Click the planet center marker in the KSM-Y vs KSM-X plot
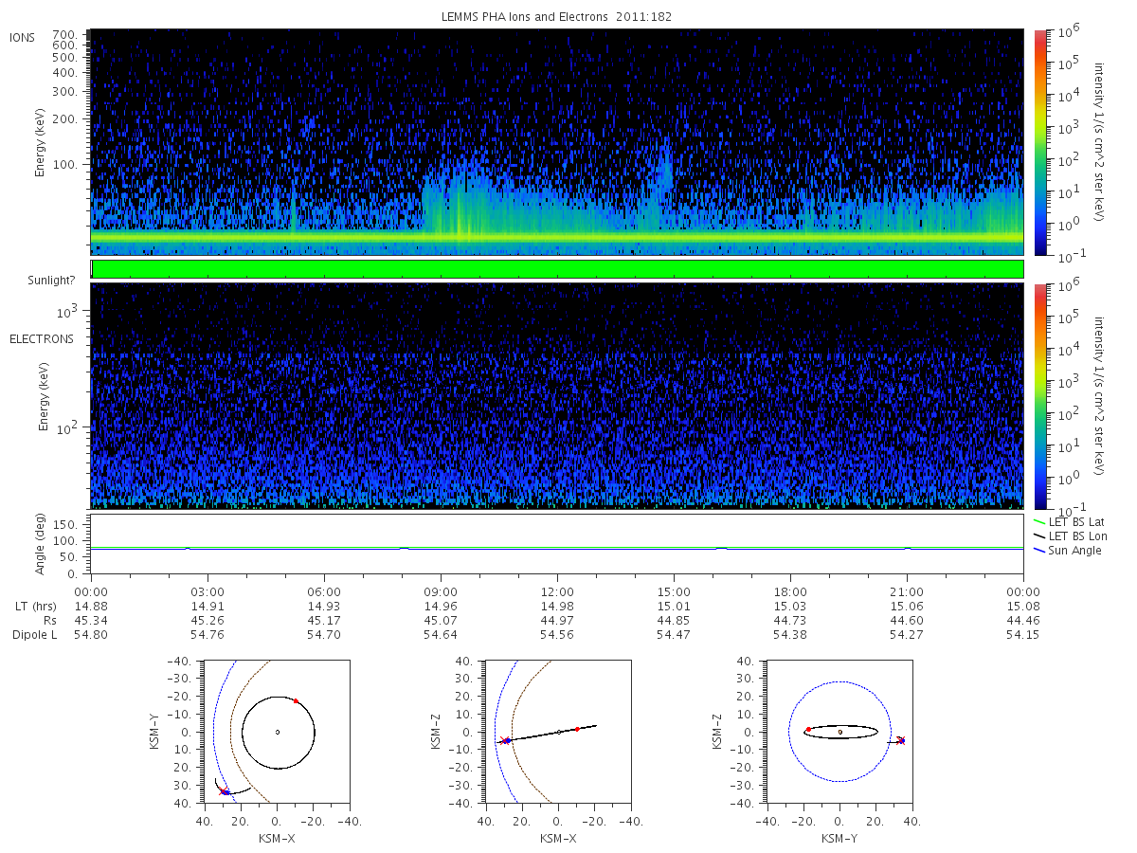1137x853 pixels. pos(278,732)
